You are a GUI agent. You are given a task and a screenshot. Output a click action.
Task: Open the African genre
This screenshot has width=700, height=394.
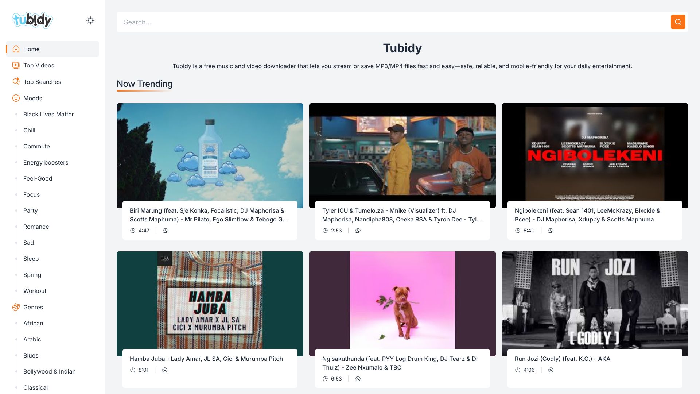[33, 323]
